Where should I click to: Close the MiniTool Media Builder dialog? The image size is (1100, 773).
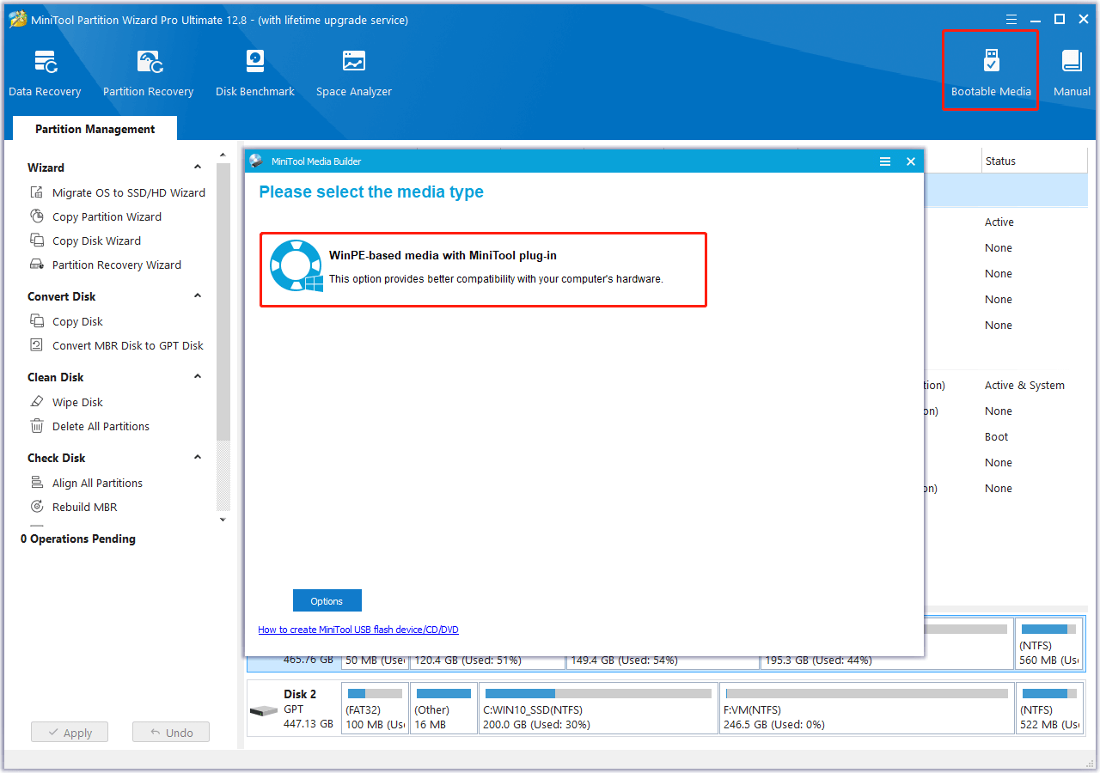click(x=911, y=161)
